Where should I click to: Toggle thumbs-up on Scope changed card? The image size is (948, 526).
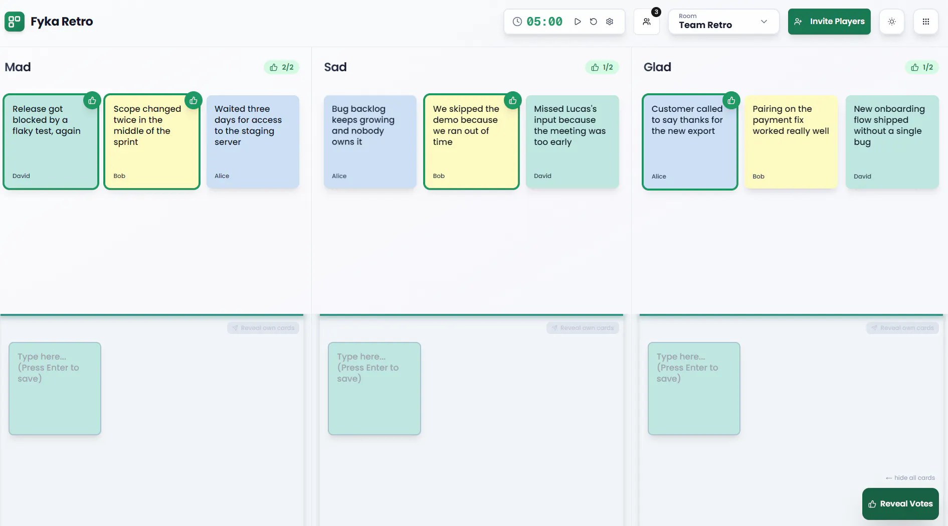(194, 100)
